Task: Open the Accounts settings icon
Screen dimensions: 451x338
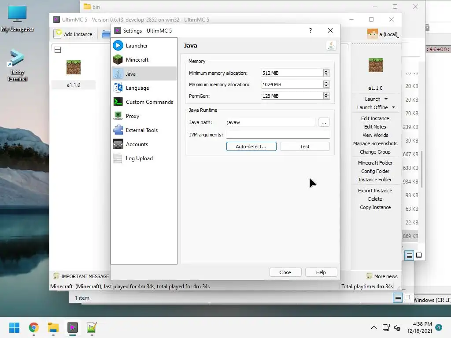Action: click(118, 144)
